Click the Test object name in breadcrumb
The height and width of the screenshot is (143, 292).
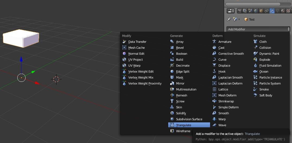click(252, 19)
